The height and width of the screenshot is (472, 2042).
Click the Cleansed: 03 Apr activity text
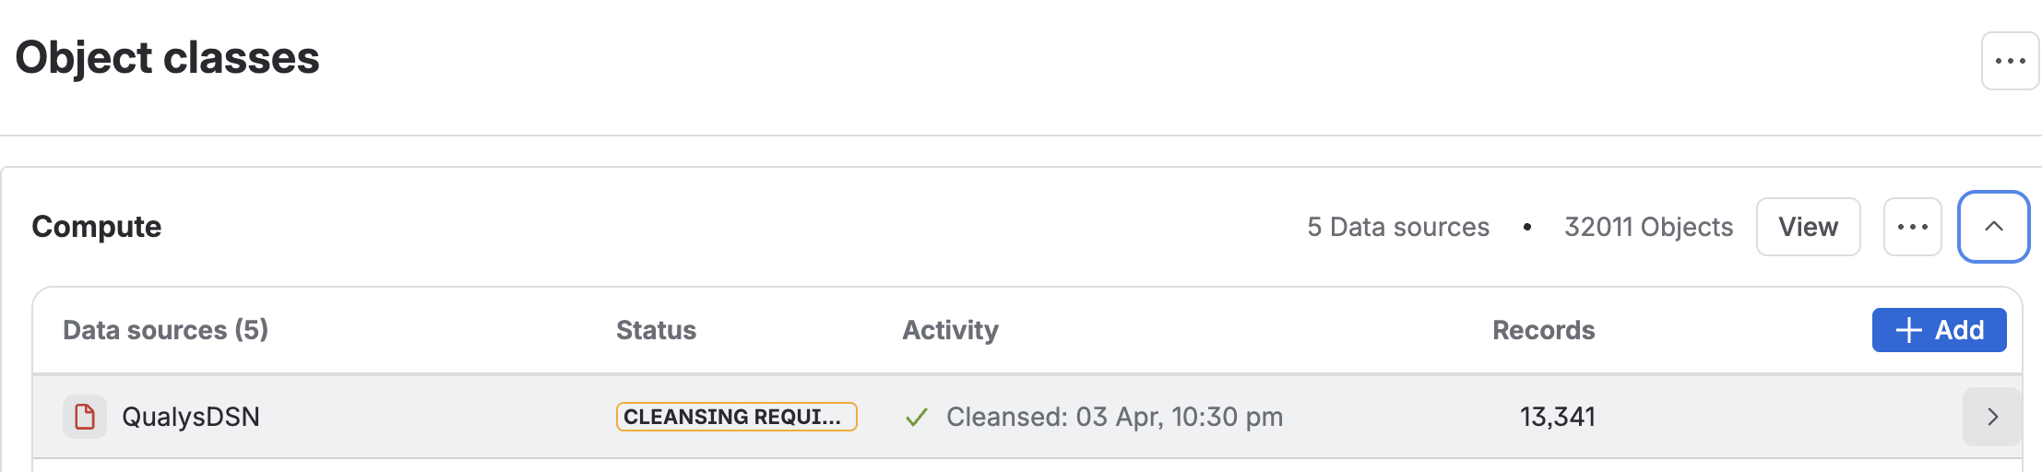tap(1114, 417)
